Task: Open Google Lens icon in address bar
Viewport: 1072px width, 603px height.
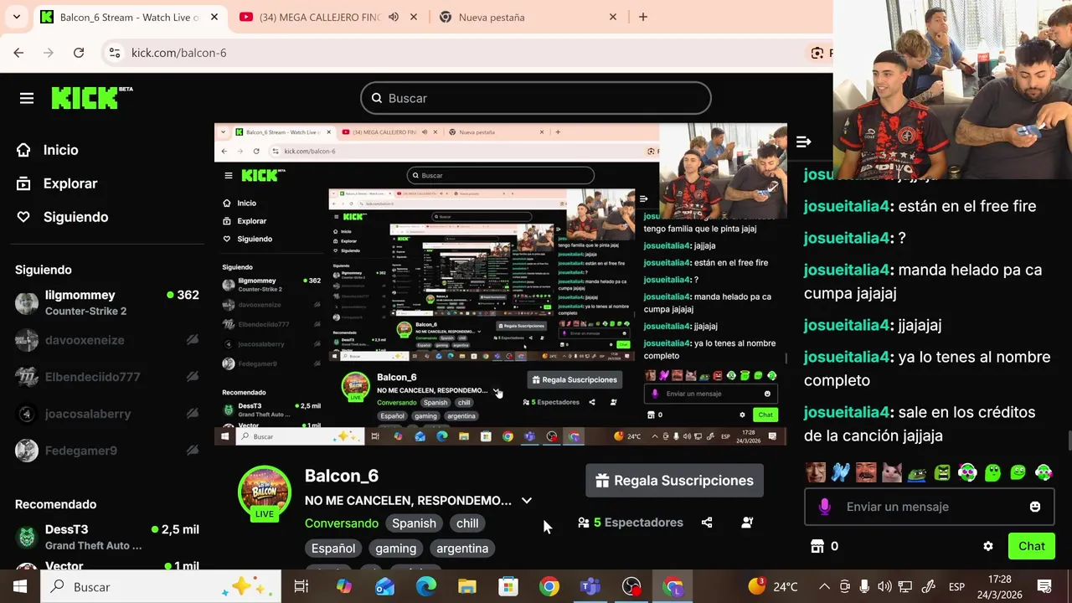Action: click(x=817, y=53)
